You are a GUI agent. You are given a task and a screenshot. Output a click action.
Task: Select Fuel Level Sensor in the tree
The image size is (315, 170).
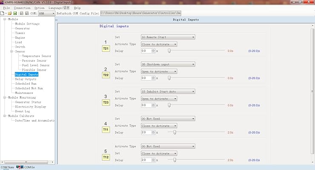pos(36,65)
